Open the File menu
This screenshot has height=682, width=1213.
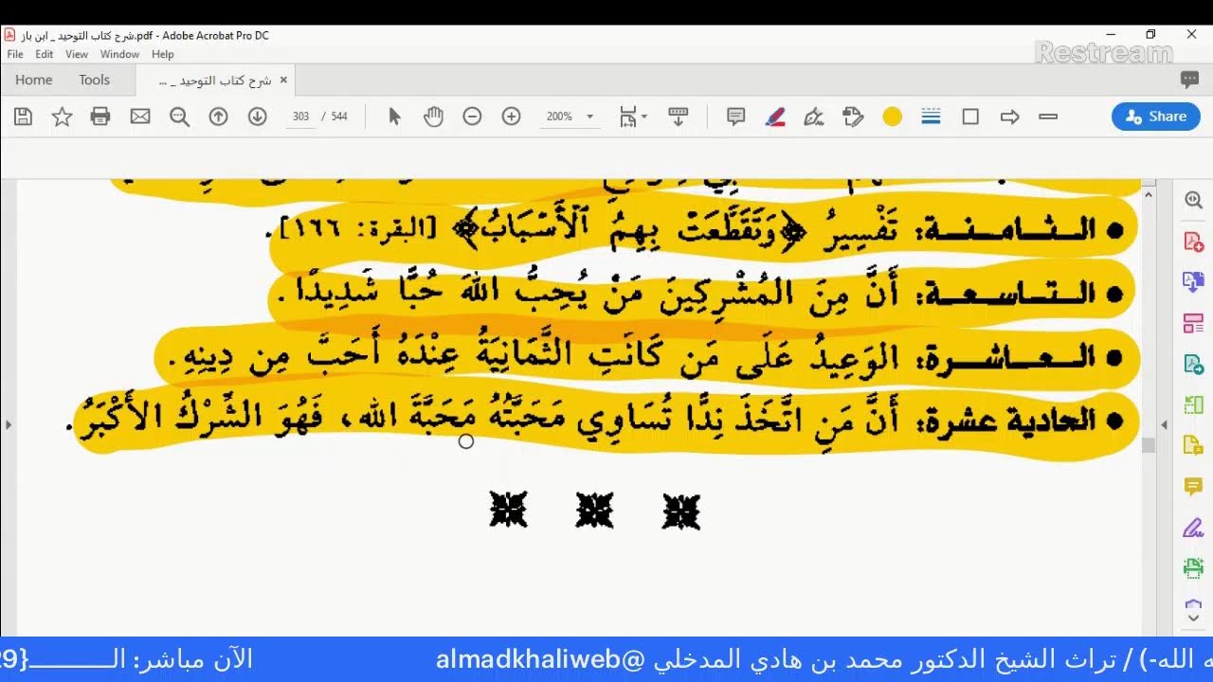(15, 54)
